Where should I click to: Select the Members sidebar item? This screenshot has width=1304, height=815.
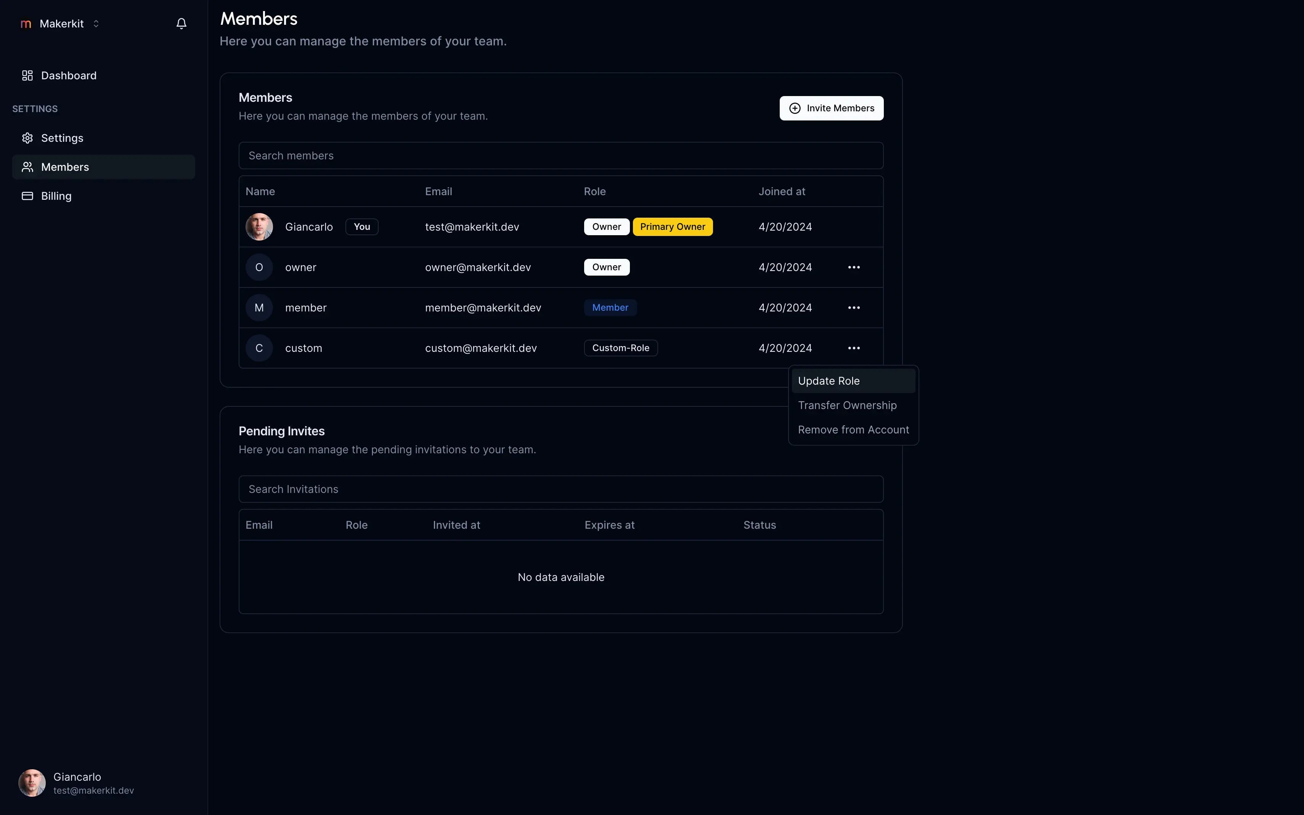(65, 167)
